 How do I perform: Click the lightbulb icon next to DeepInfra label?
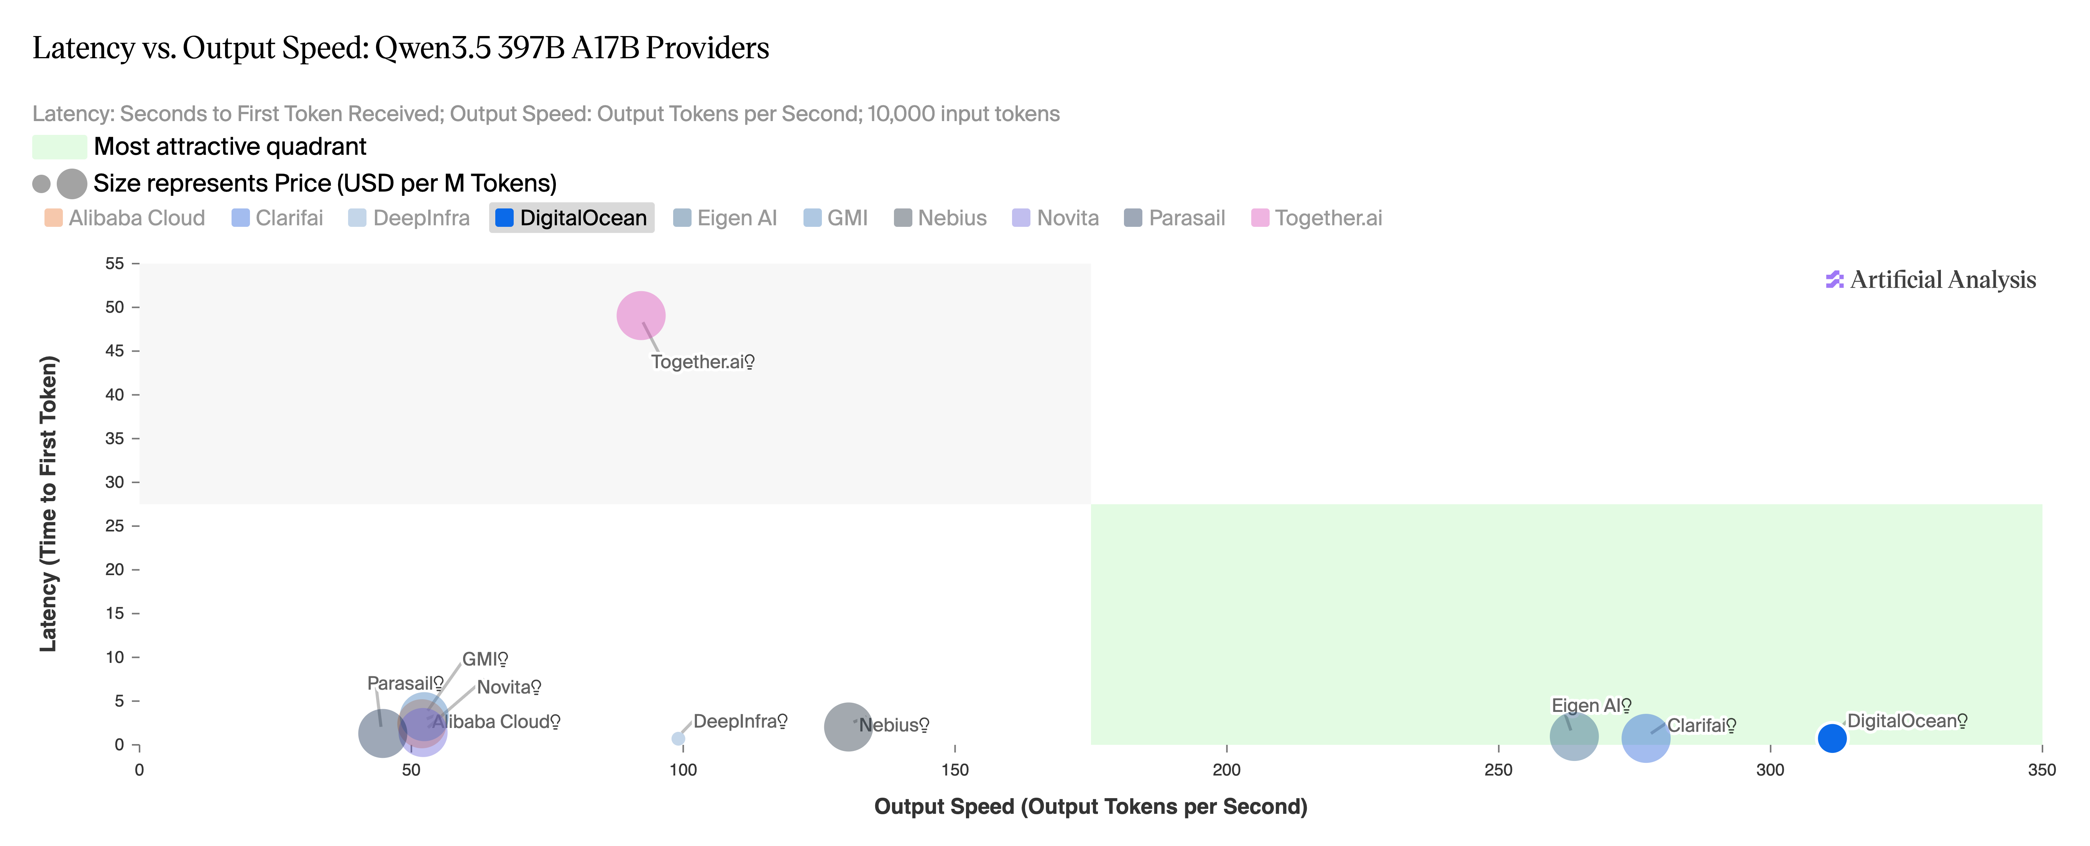coord(782,721)
